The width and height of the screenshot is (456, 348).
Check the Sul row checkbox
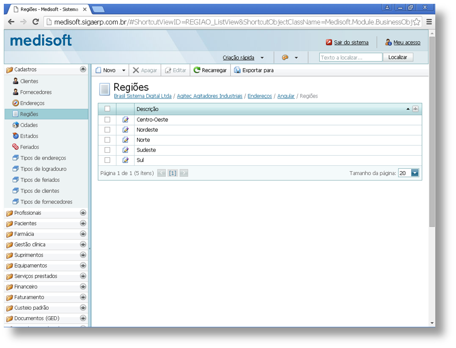click(x=107, y=160)
